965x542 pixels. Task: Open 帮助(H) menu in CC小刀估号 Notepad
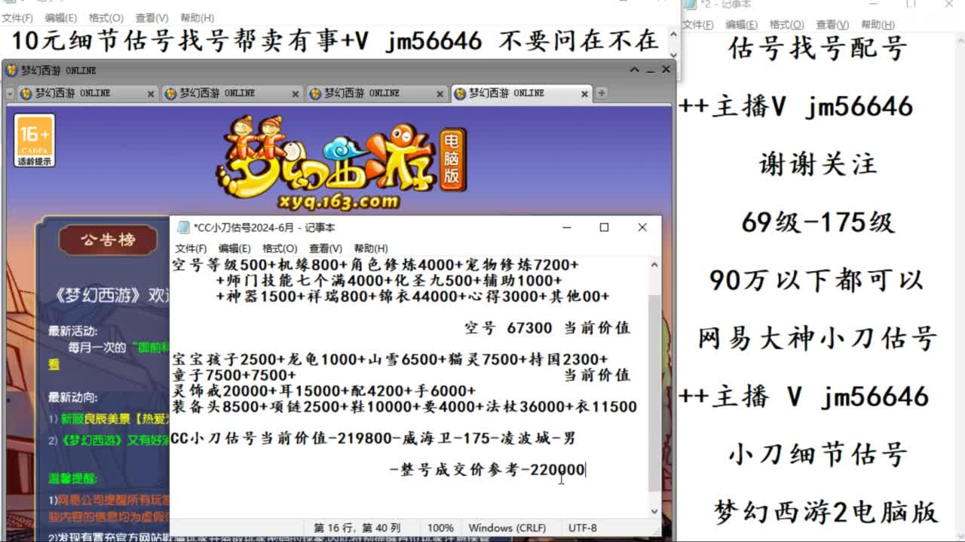pos(371,248)
